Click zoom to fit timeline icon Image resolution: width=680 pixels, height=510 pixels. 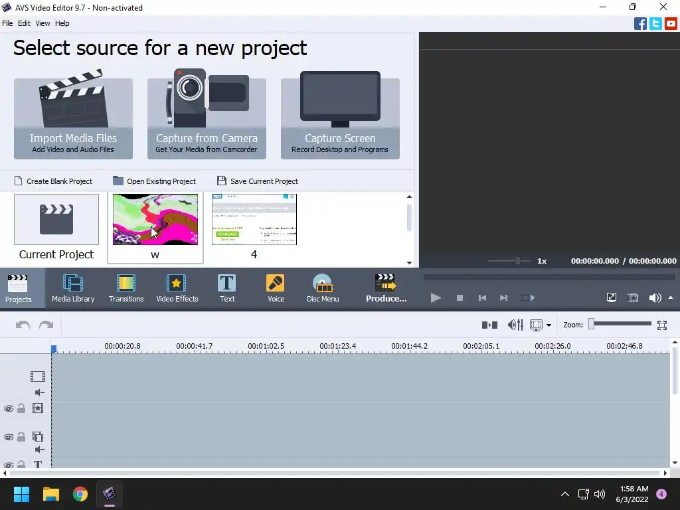662,325
